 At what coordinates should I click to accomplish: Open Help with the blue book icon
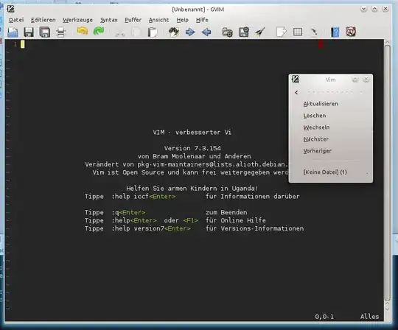(x=335, y=32)
